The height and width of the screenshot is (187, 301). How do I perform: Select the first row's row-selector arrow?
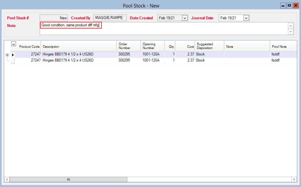coord(13,55)
